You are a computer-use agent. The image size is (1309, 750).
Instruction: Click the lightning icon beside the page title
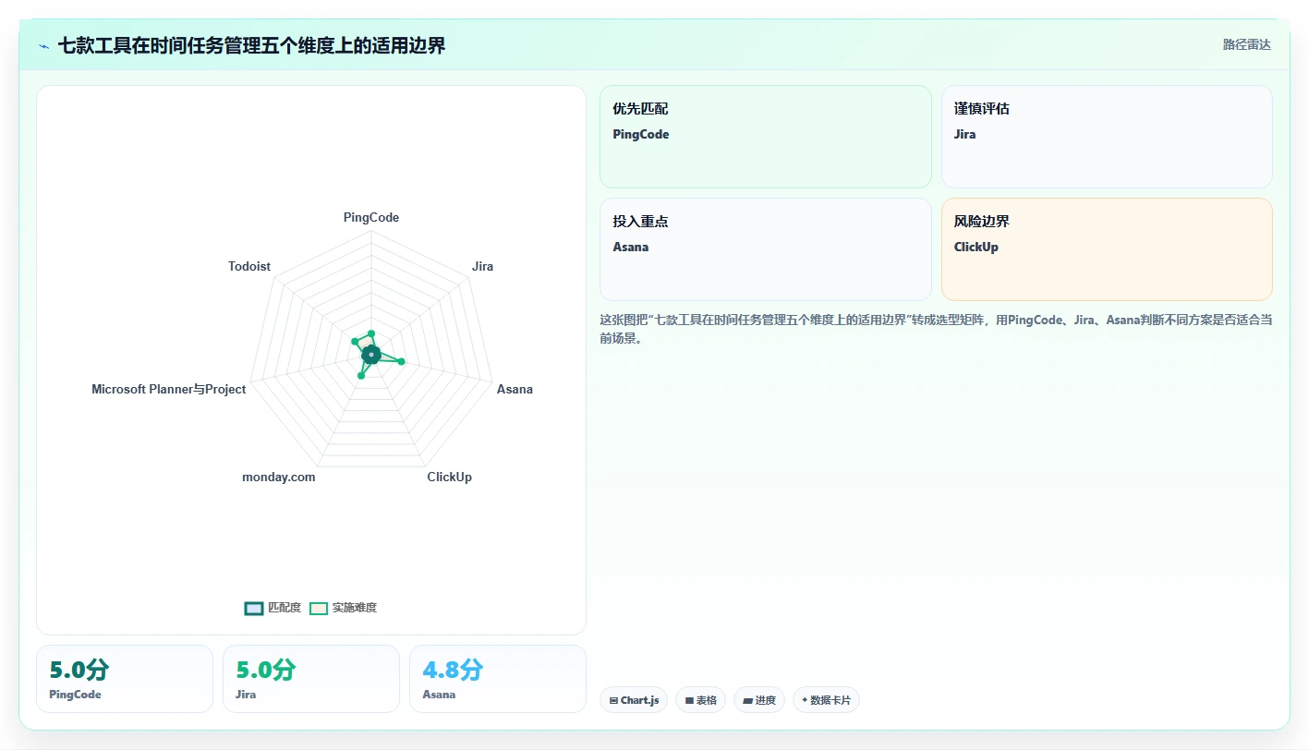coord(43,45)
